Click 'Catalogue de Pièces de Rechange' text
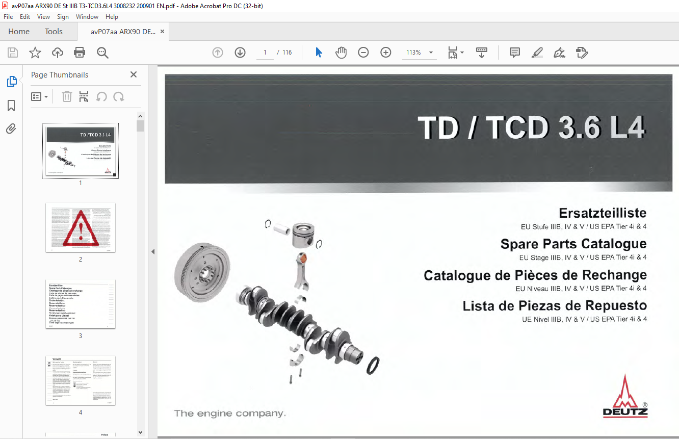The image size is (679, 439). coord(535,275)
